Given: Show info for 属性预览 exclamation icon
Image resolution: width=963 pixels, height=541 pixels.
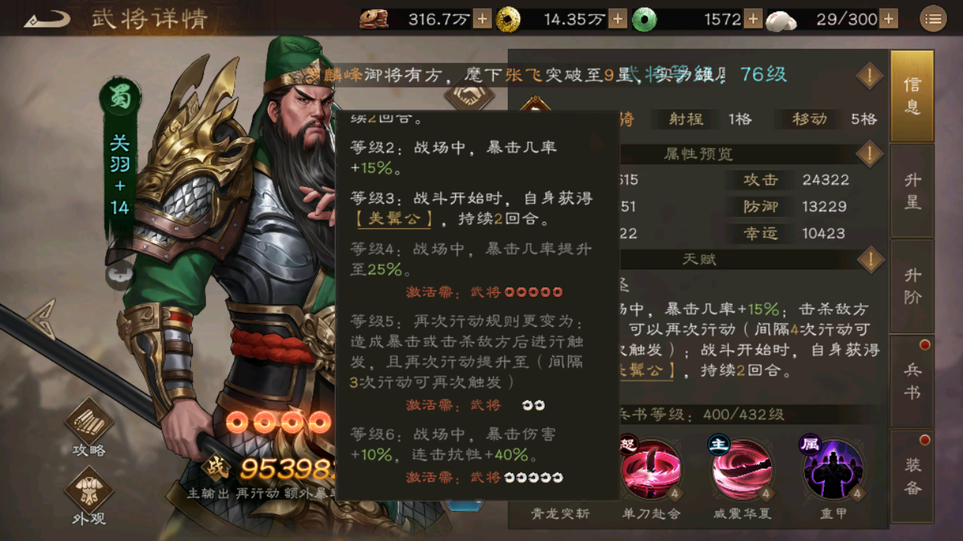Looking at the screenshot, I should click(x=870, y=154).
